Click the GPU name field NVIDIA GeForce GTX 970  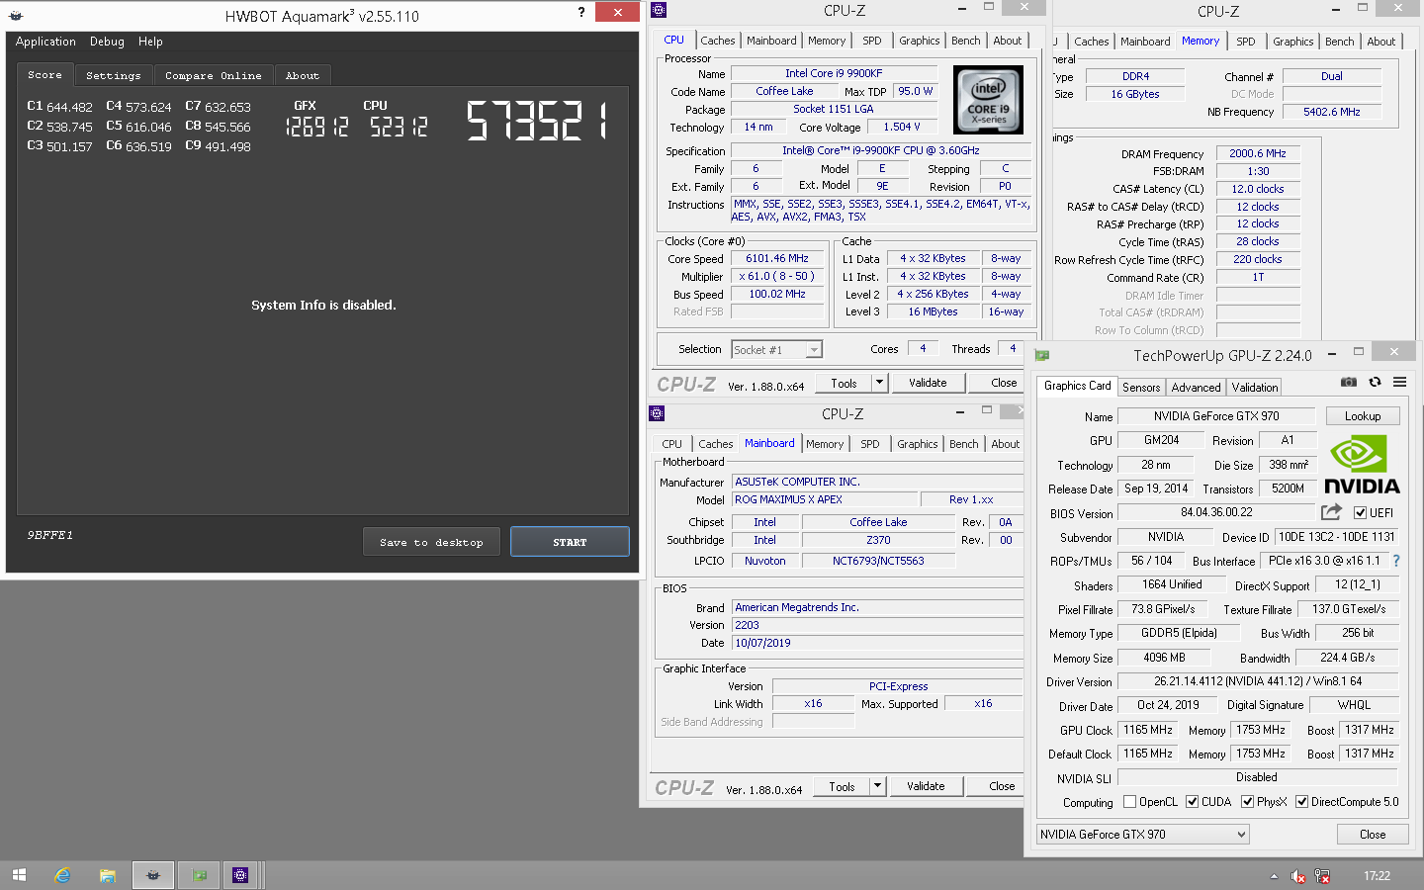(1216, 416)
